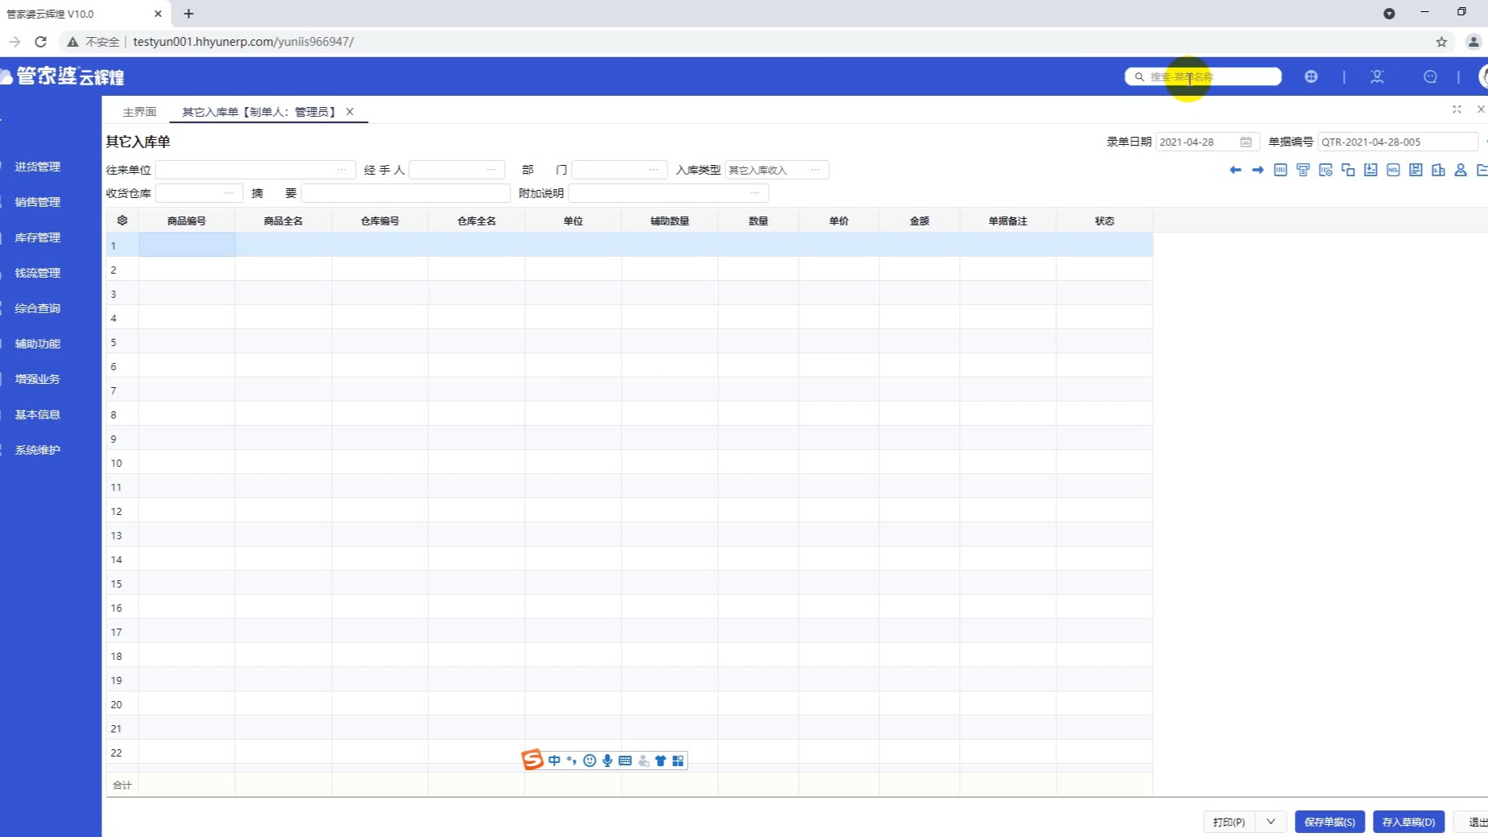Viewport: 1488px width, 837px height.
Task: Open 基本信息 in the sidebar
Action: click(38, 414)
